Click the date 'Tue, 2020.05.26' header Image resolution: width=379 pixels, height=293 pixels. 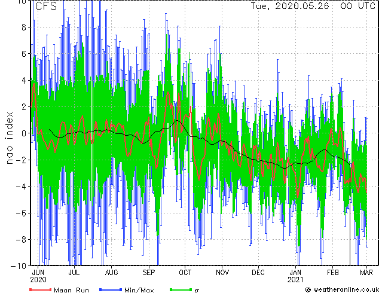click(x=290, y=6)
